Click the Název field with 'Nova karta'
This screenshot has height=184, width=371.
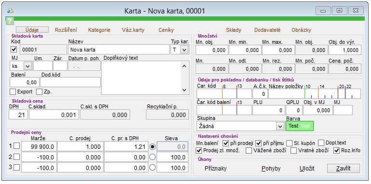(x=119, y=50)
